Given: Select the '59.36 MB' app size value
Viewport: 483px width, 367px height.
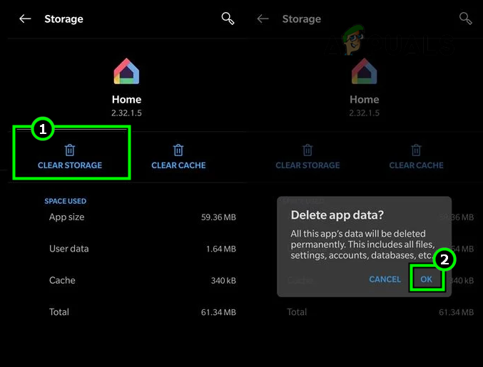Looking at the screenshot, I should [x=218, y=217].
